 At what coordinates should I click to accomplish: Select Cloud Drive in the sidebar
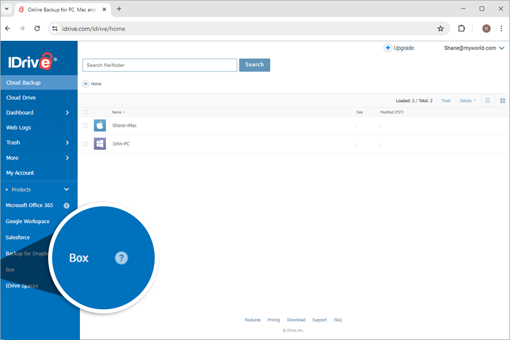[21, 97]
